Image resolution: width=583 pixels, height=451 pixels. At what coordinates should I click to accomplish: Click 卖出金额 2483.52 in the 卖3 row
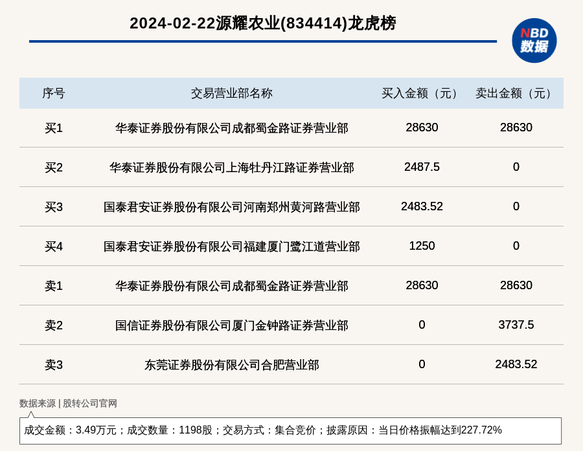[516, 364]
